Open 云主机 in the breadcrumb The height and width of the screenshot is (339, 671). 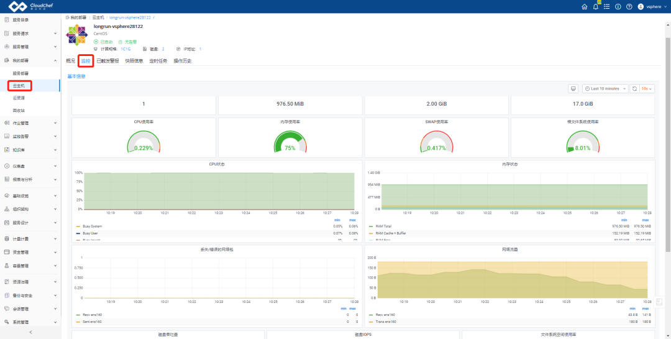(98, 17)
